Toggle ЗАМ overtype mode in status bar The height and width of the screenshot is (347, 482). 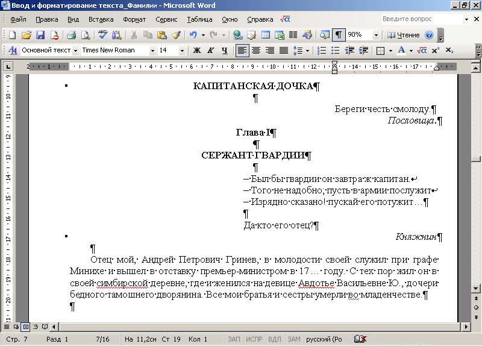click(294, 339)
